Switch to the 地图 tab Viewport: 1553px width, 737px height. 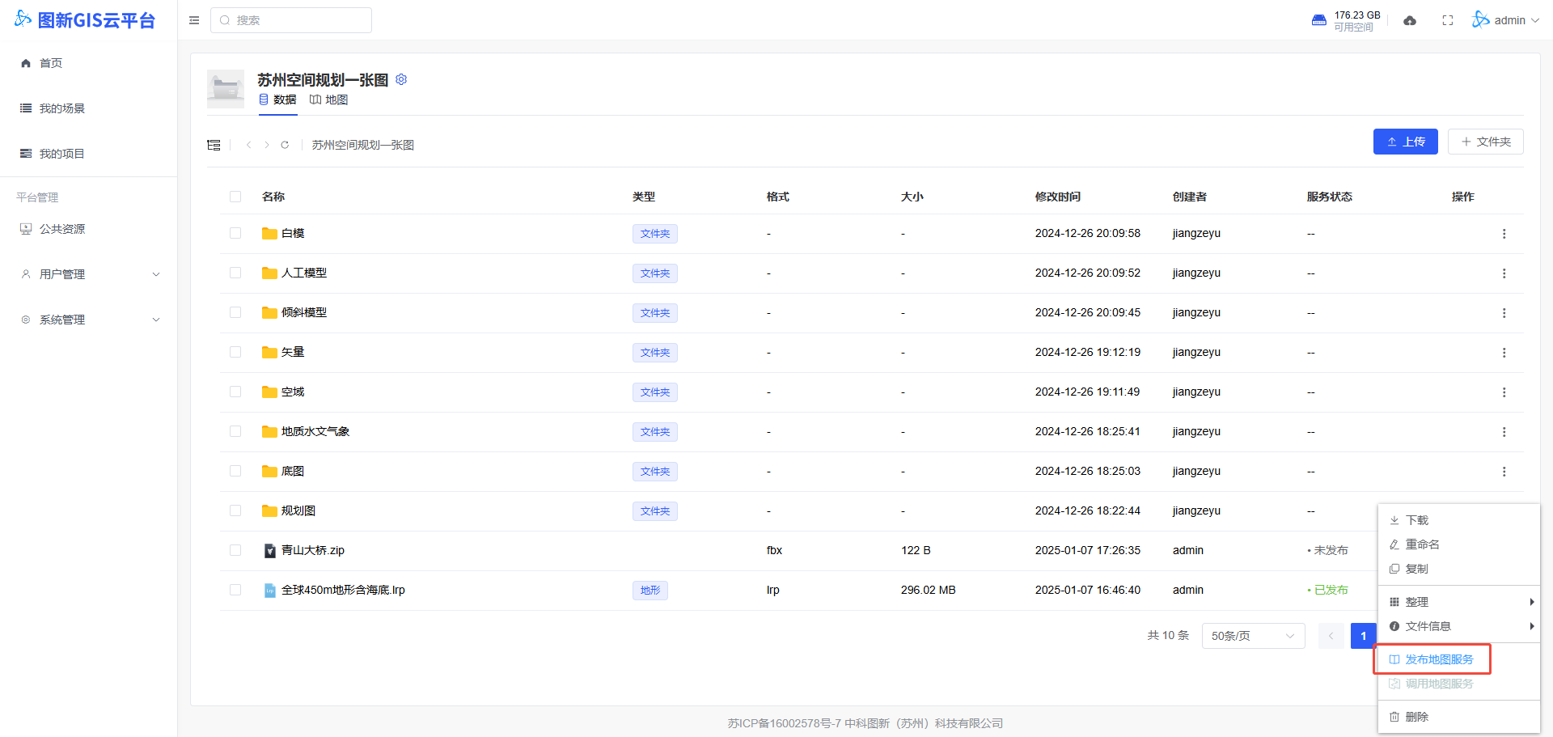[x=329, y=100]
